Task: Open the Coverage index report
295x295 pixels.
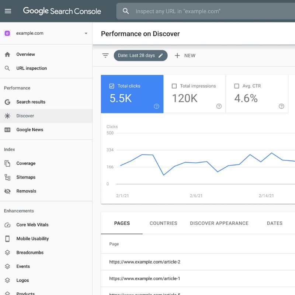Action: coord(26,163)
